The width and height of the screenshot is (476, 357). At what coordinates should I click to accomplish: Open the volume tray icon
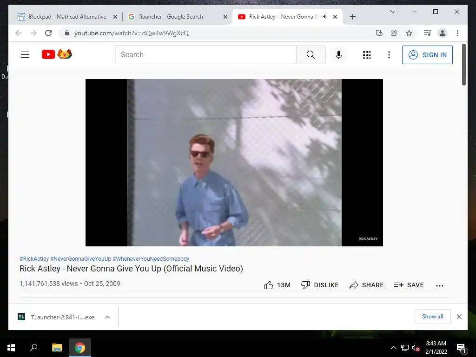tap(416, 348)
